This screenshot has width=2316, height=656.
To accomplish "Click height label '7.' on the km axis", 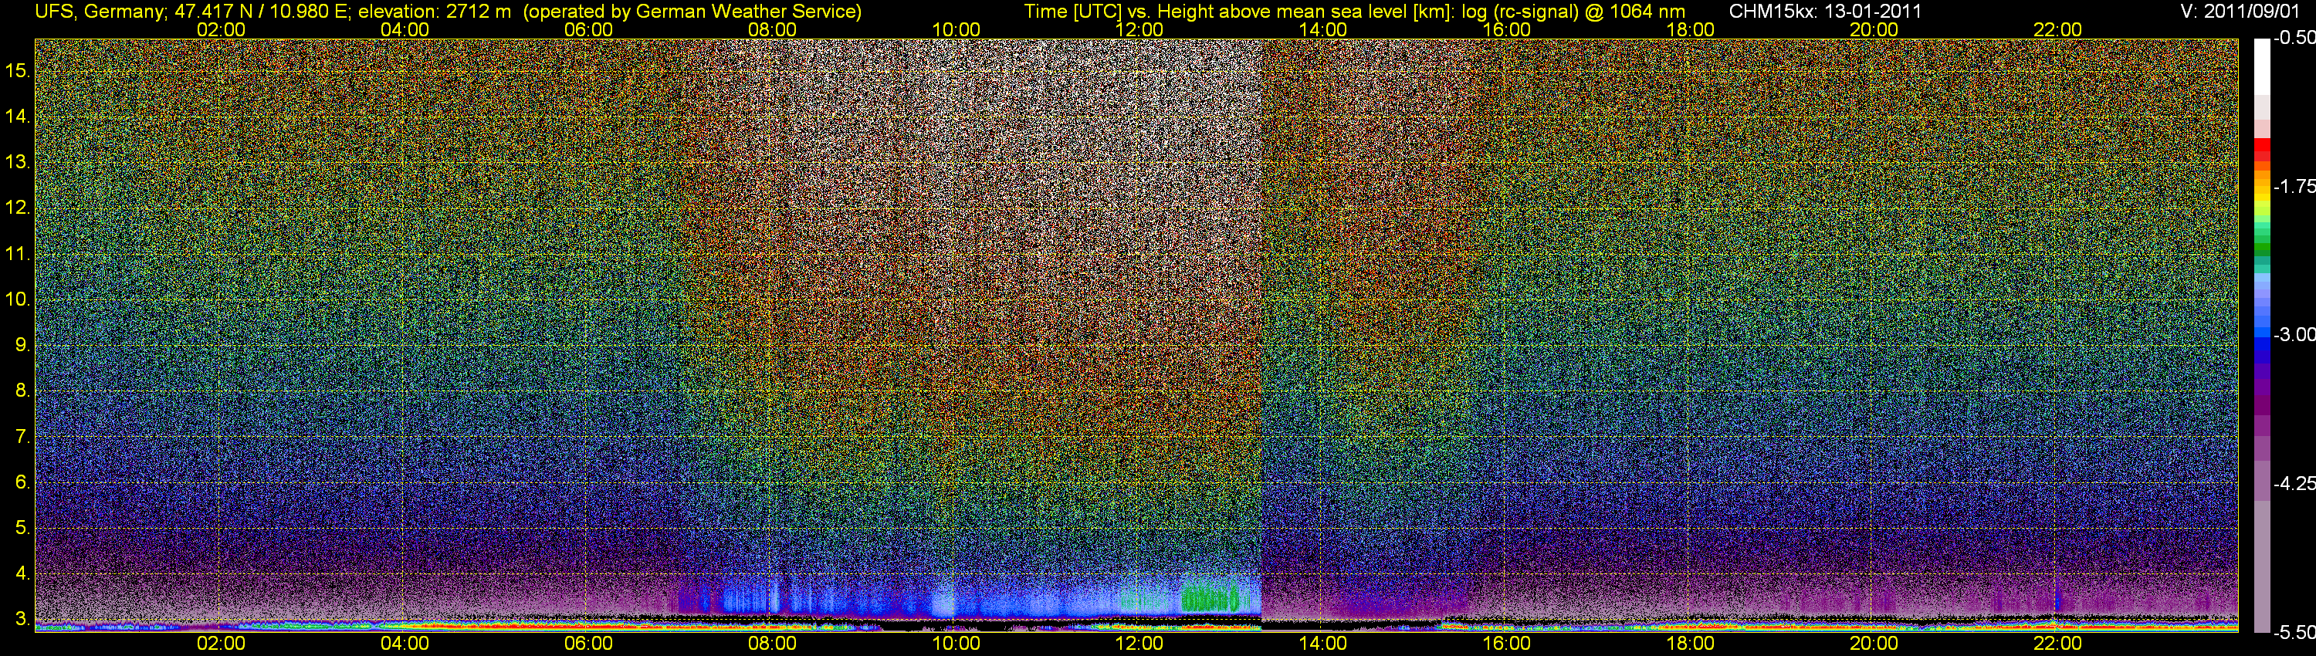I will [x=22, y=437].
